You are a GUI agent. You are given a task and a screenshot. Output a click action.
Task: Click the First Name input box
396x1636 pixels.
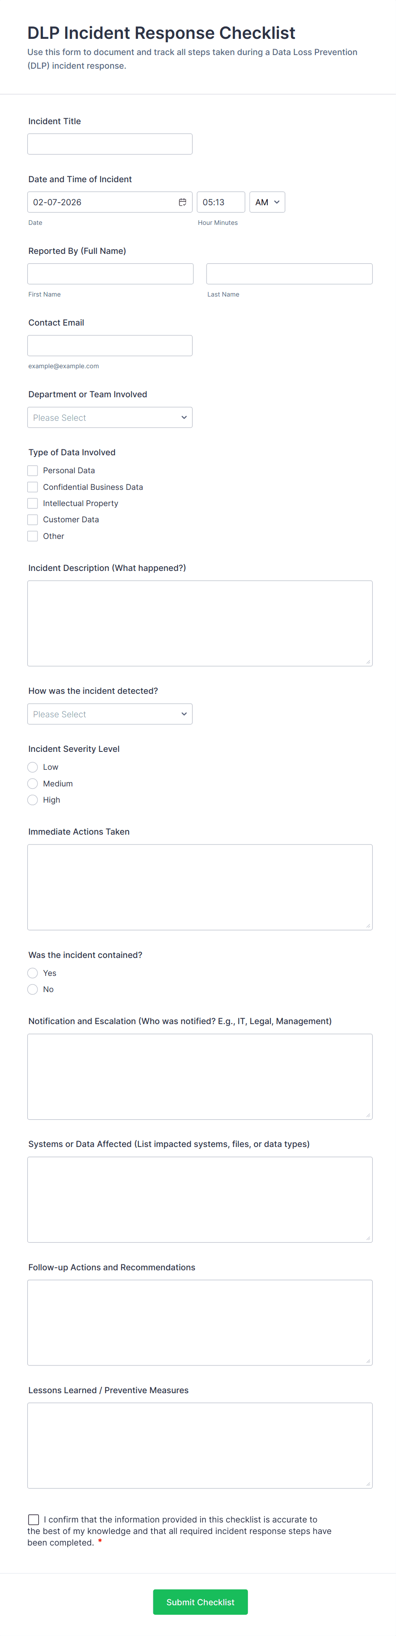pyautogui.click(x=110, y=274)
